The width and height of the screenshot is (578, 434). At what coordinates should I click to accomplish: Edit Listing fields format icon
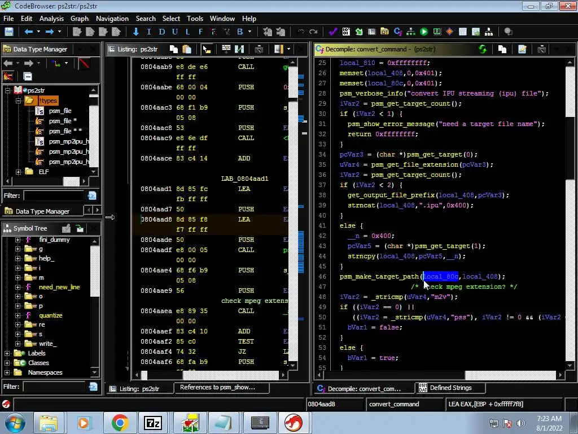226,49
